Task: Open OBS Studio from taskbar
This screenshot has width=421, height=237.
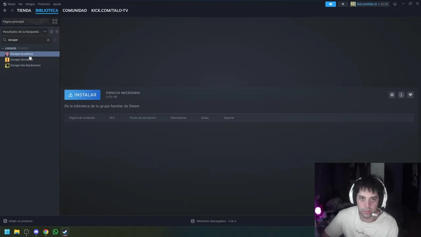Action: coord(26,232)
